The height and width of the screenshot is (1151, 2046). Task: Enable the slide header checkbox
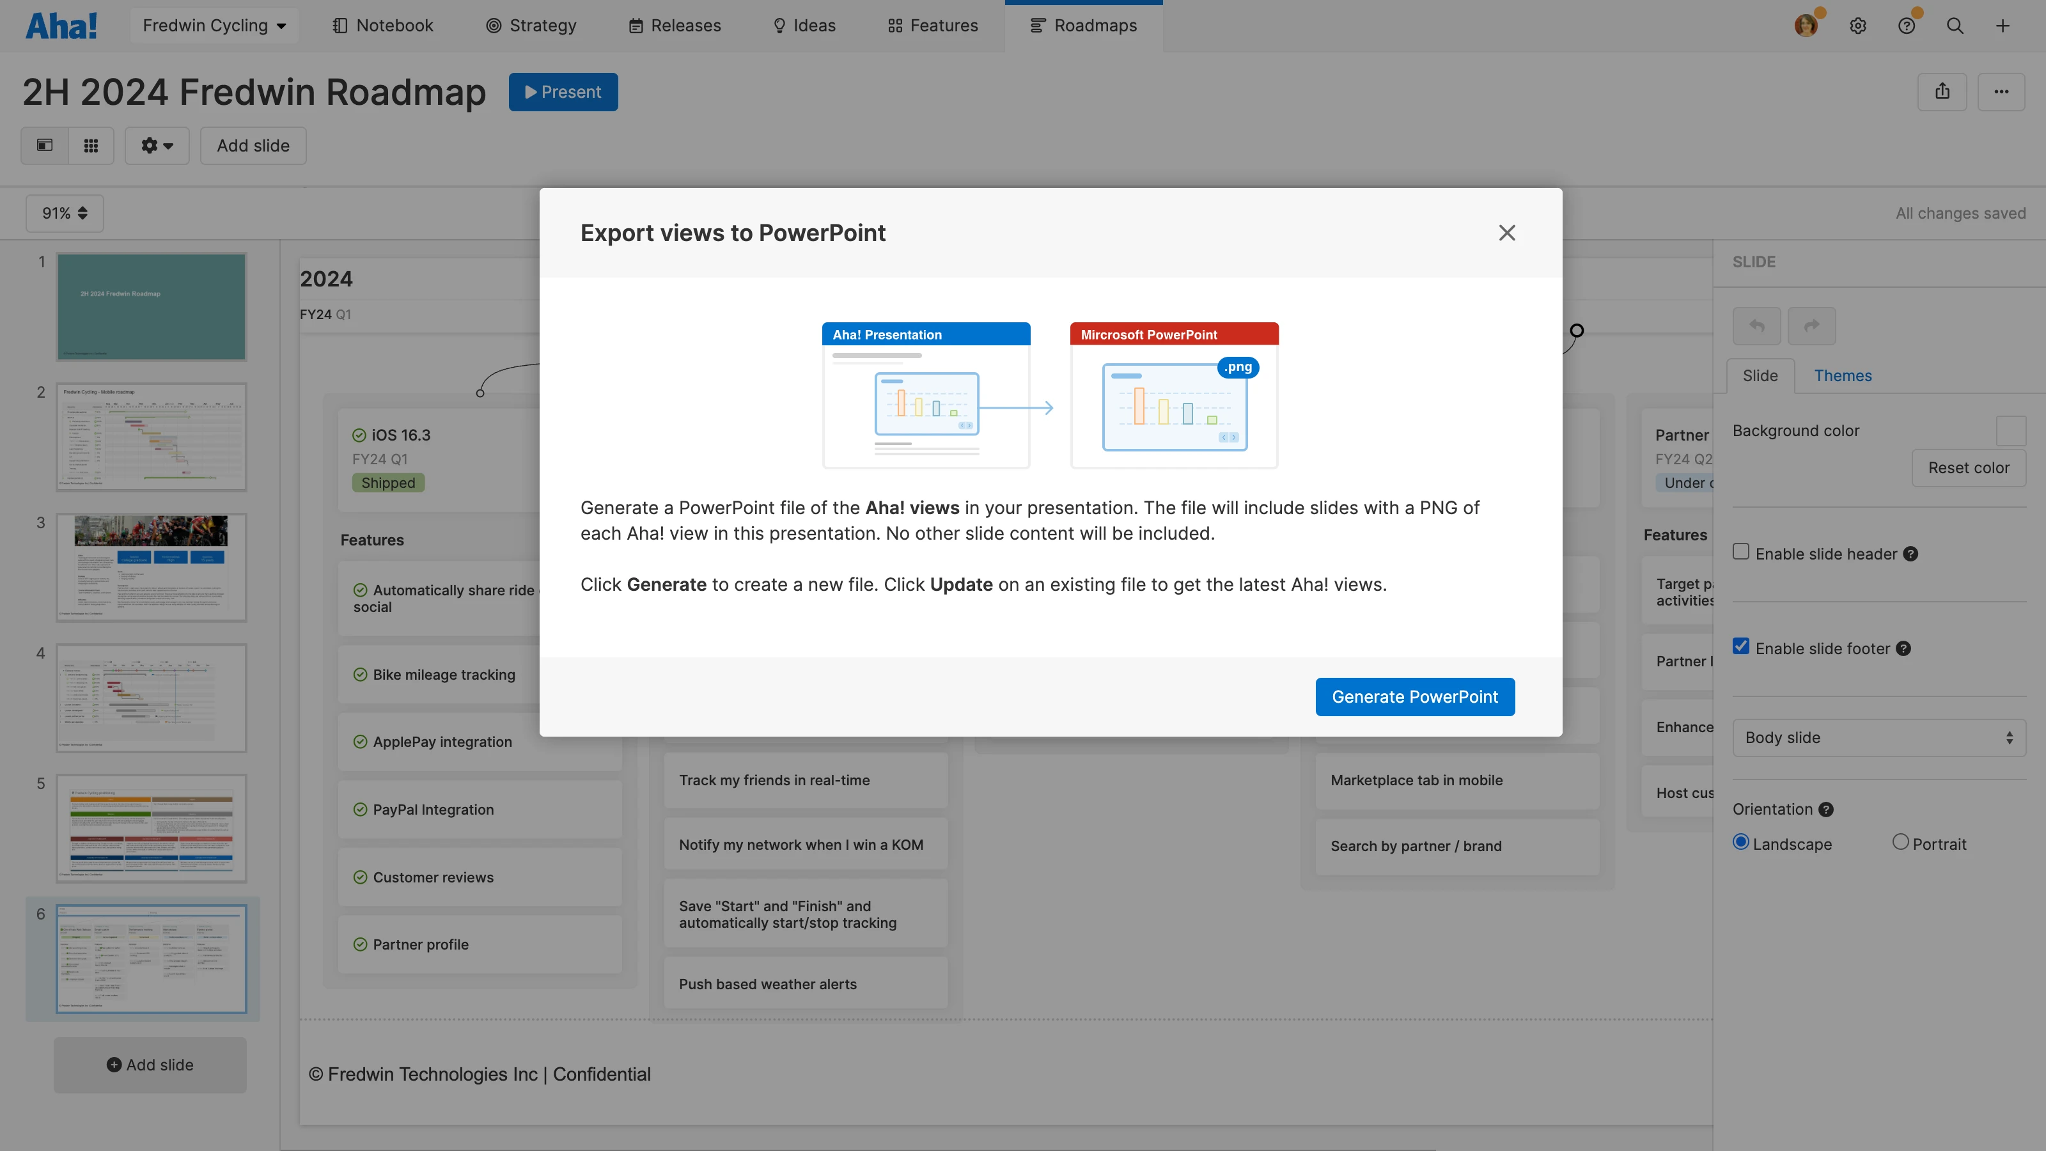(1741, 551)
